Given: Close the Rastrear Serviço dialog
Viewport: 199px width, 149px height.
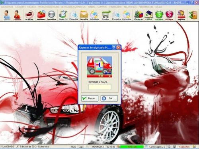Looking at the screenshot, I should (x=118, y=47).
